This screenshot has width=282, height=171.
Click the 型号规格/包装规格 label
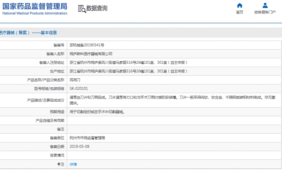point(49,88)
